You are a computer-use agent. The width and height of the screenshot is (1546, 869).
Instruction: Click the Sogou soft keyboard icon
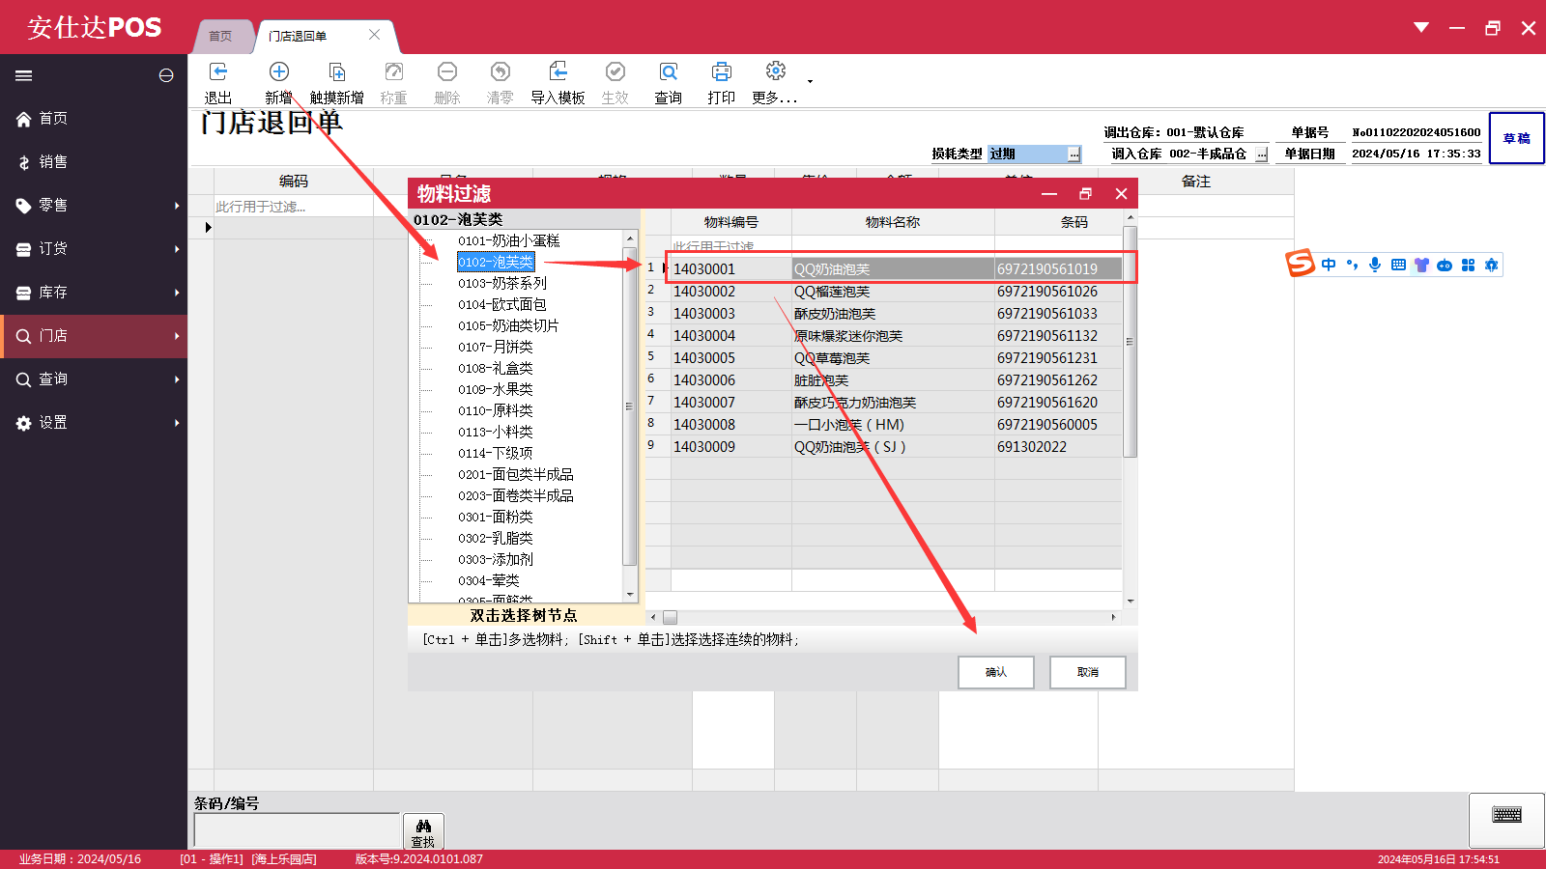pyautogui.click(x=1398, y=265)
